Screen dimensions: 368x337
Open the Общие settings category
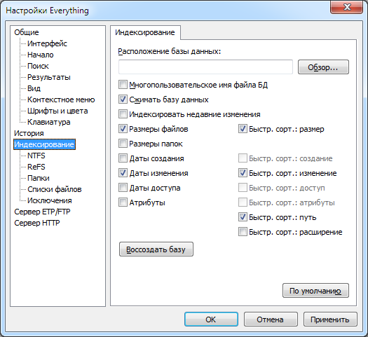(x=27, y=32)
